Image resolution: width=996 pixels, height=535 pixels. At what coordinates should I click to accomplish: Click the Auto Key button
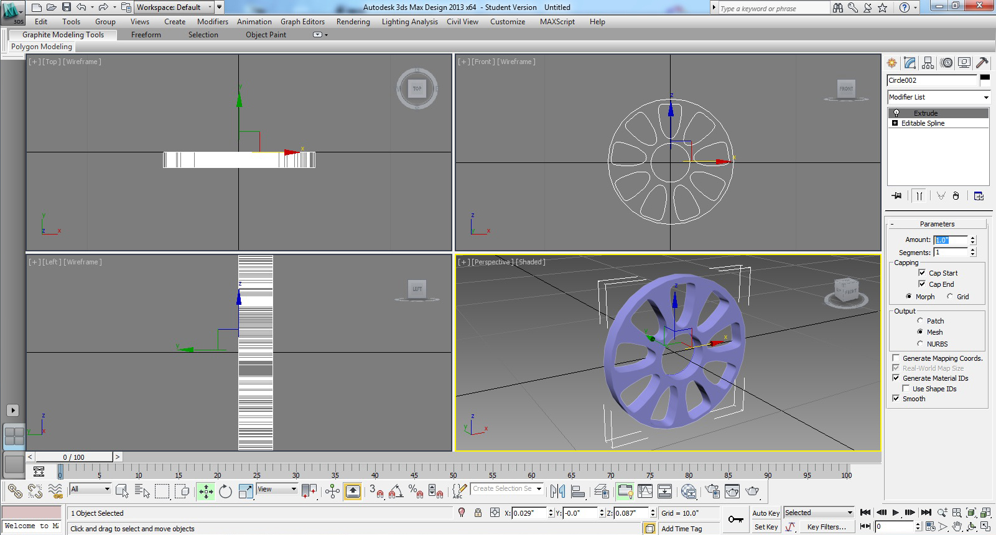[x=766, y=513]
